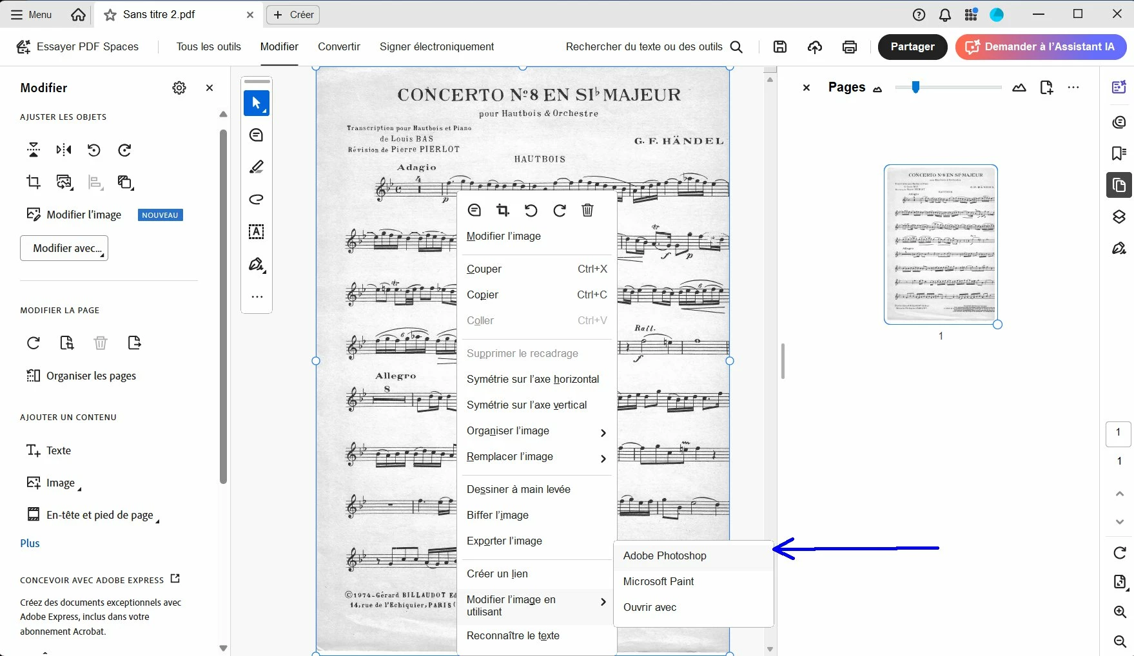Go to home via house icon
Viewport: 1134px width, 656px height.
click(78, 14)
